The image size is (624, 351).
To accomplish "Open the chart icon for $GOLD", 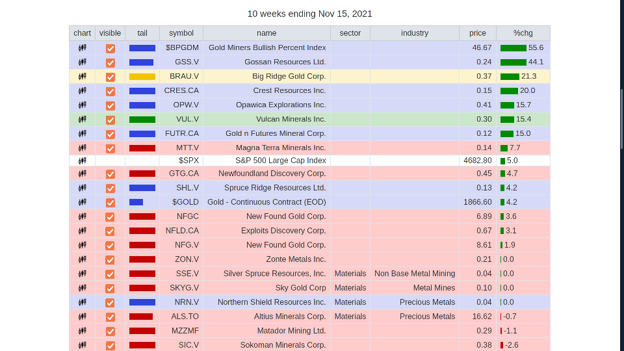I will (82, 202).
